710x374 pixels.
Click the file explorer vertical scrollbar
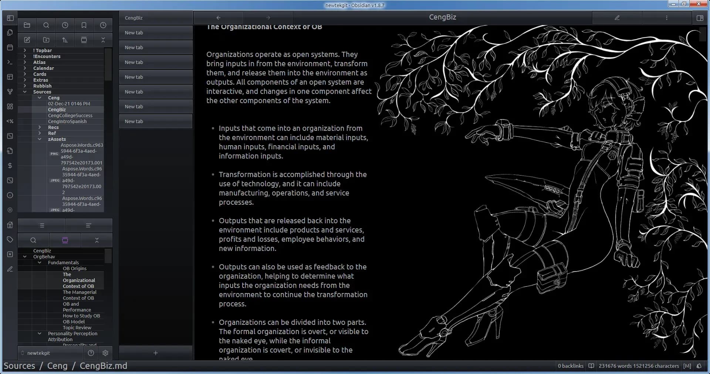coord(108,65)
